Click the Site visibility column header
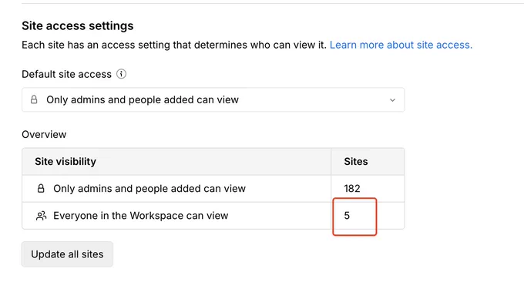The height and width of the screenshot is (289, 524). [65, 161]
